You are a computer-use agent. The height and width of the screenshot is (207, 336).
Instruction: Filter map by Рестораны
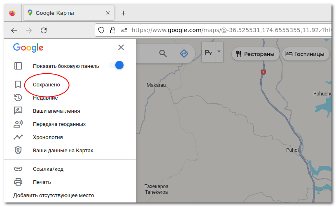(x=255, y=54)
